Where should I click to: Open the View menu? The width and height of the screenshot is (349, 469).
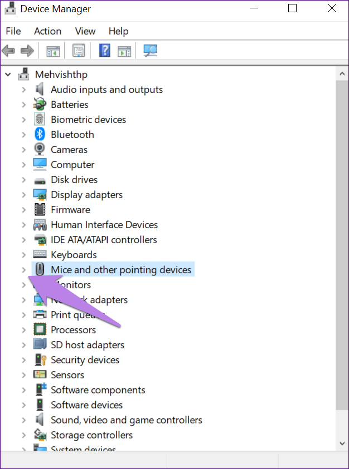pos(85,31)
